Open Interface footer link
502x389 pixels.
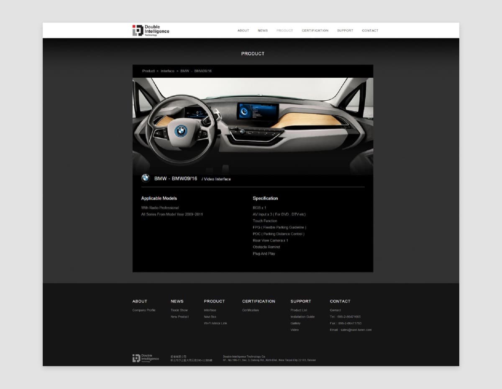(x=210, y=310)
